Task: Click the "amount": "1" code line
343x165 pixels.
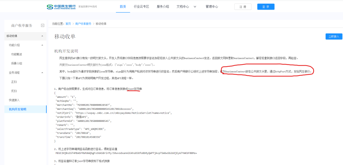Action: coord(66,97)
